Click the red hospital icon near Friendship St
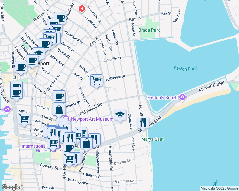Image resolution: width=239 pixels, height=191 pixels. pyautogui.click(x=82, y=9)
